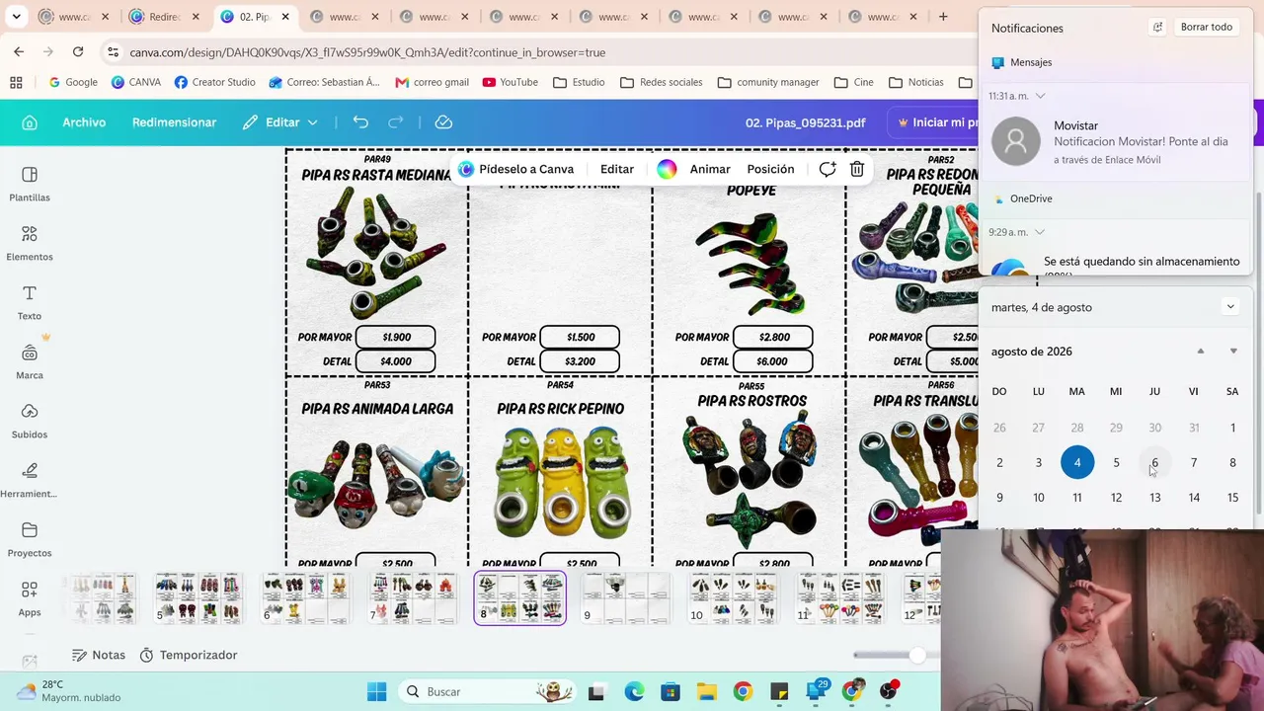Open the Redes sociales bookmark folder
The height and width of the screenshot is (711, 1264).
(x=661, y=82)
